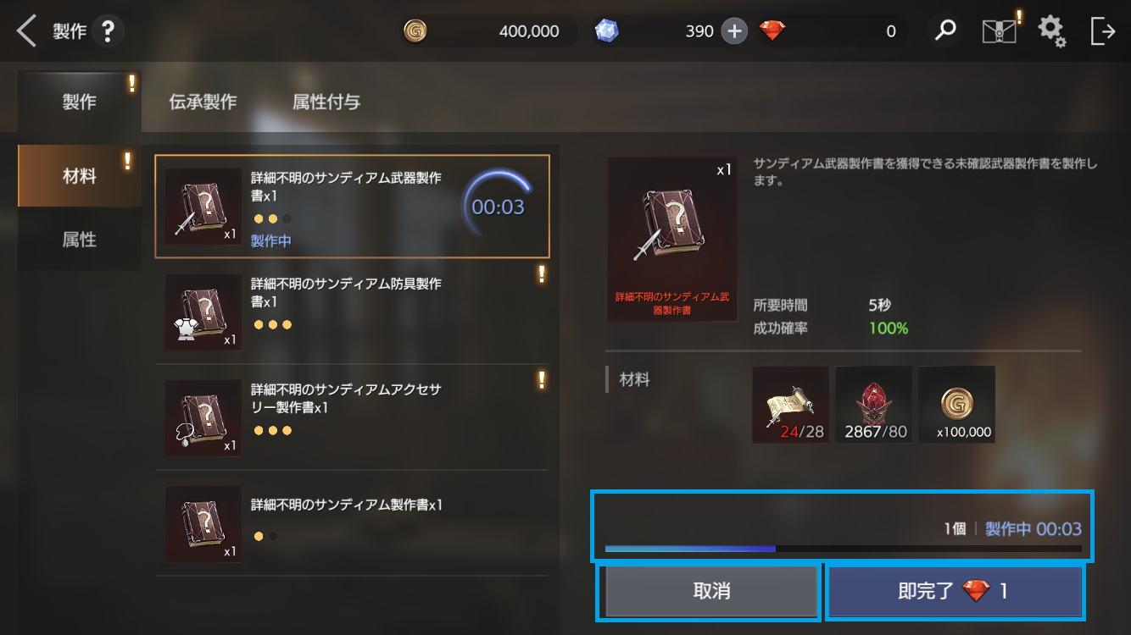Go back with the left arrow icon
The width and height of the screenshot is (1131, 635).
point(27,31)
